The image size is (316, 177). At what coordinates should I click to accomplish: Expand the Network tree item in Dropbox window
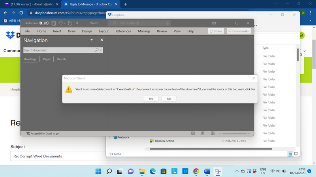tap(110, 137)
